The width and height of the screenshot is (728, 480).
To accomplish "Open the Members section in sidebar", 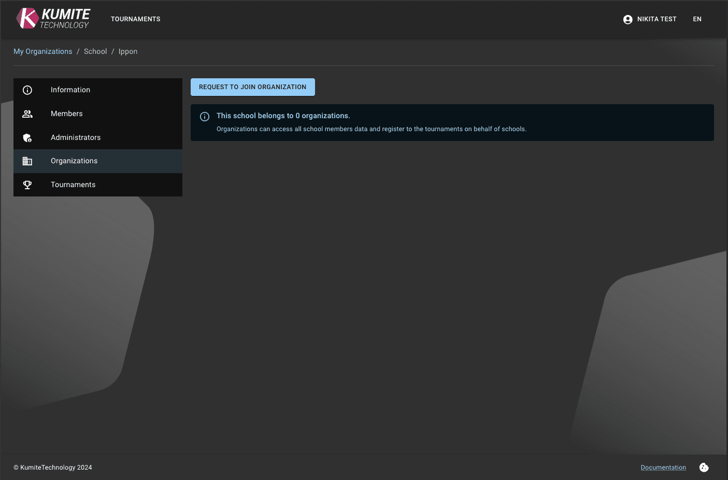I will click(66, 114).
